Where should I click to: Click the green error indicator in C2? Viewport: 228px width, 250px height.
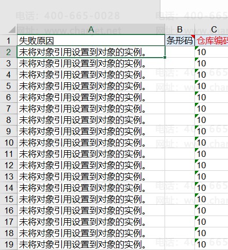coord(197,48)
